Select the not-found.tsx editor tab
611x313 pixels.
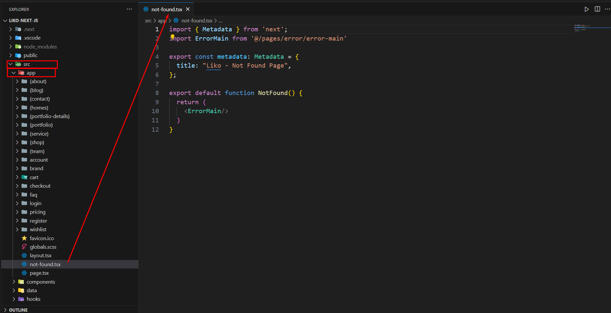coord(167,10)
